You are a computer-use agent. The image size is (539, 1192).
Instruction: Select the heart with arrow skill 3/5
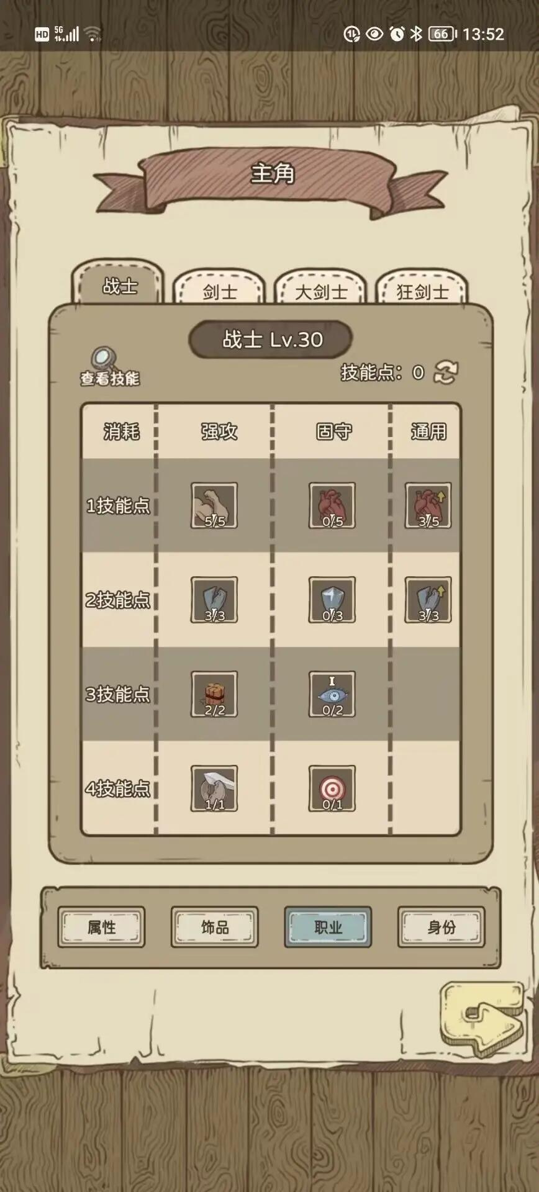pos(428,505)
